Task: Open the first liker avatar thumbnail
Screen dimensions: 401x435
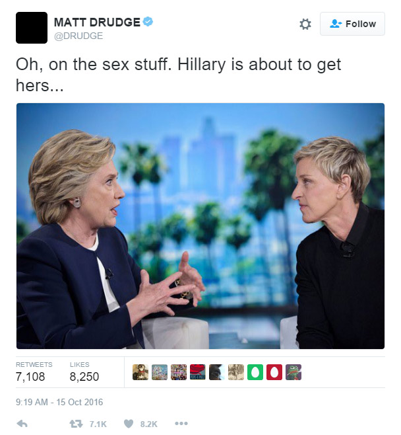Action: coord(140,372)
